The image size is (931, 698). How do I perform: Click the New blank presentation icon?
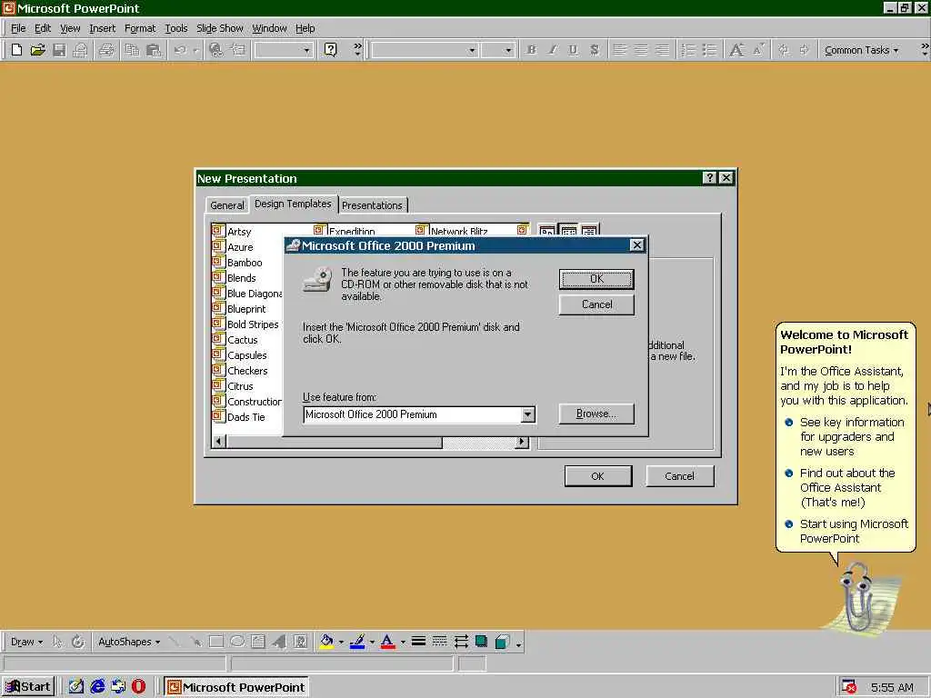[x=16, y=50]
